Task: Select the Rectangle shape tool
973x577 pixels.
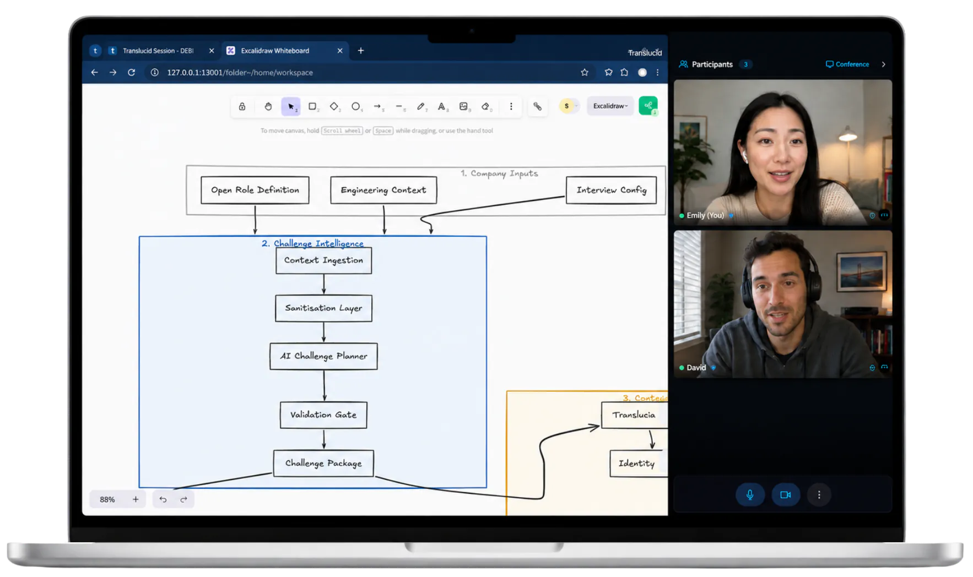Action: [x=312, y=106]
